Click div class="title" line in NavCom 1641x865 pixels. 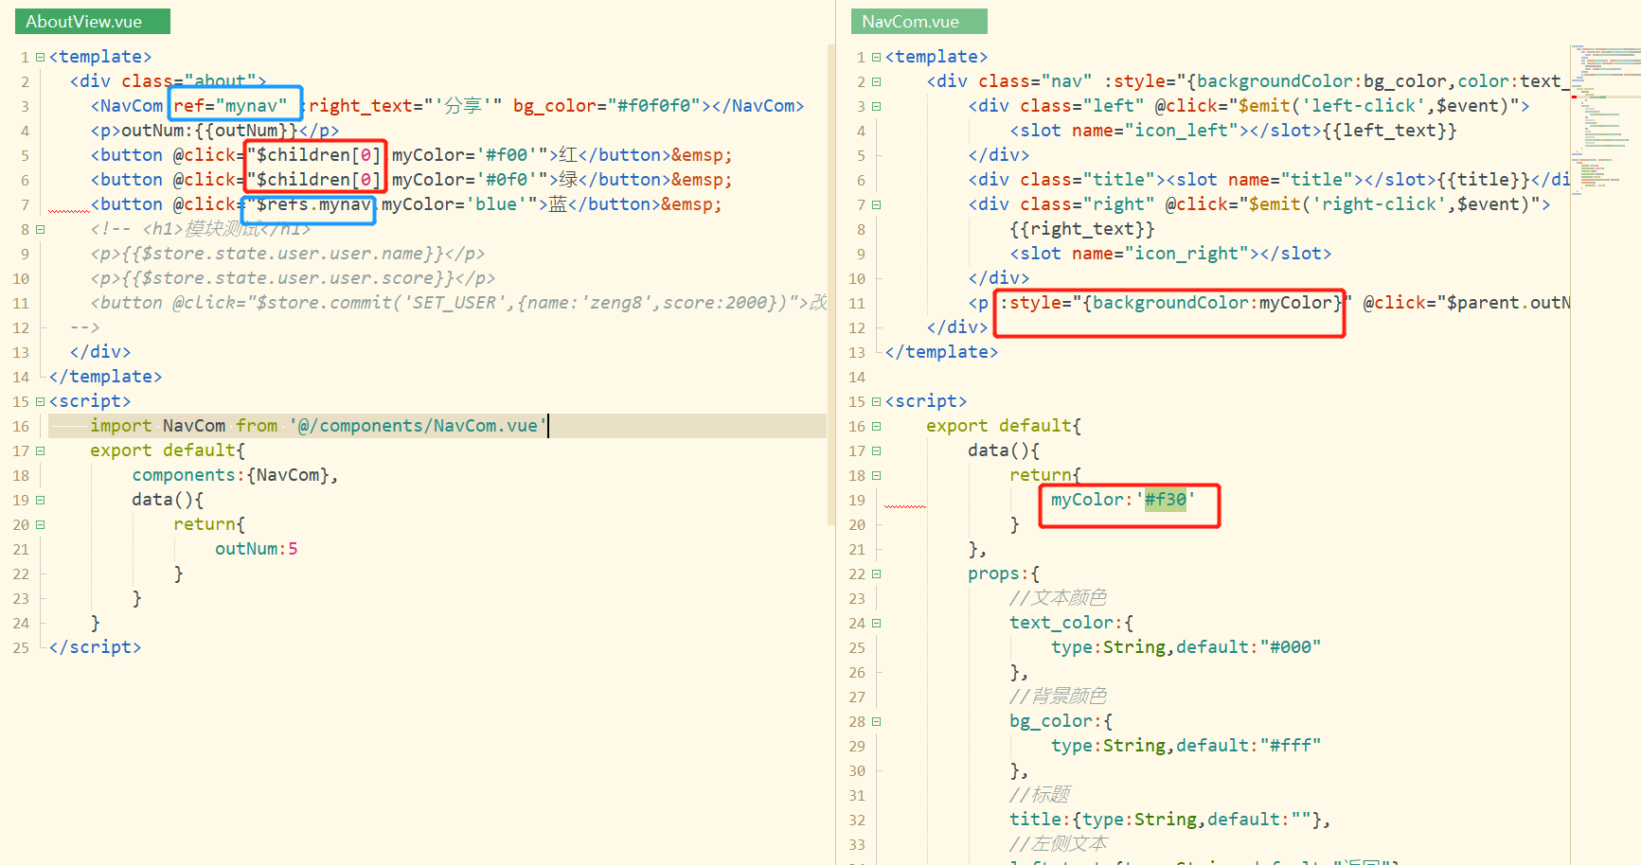pos(1269,180)
